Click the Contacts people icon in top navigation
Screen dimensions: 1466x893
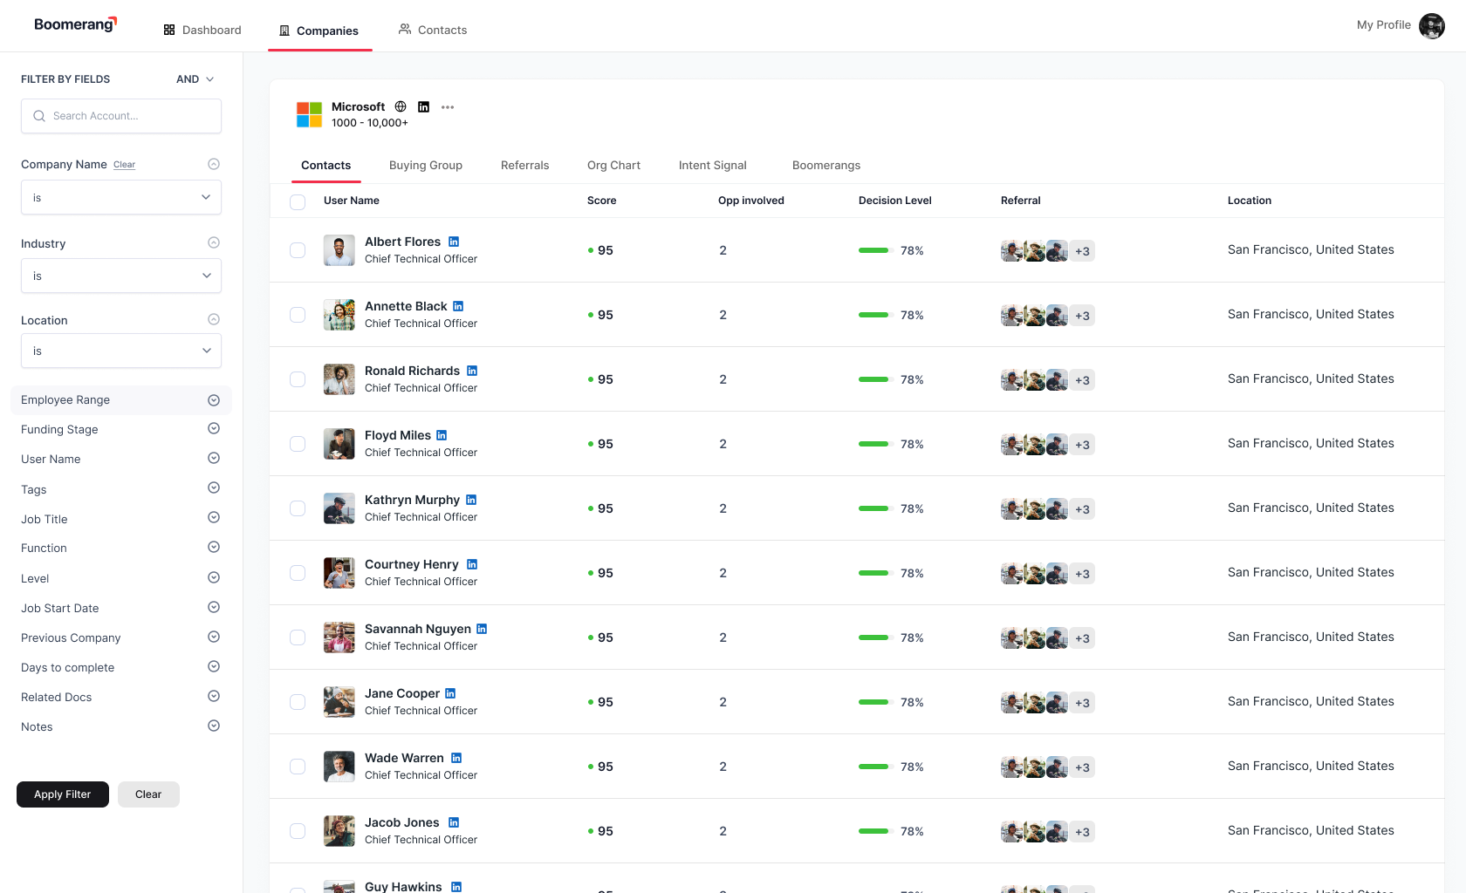pos(405,30)
